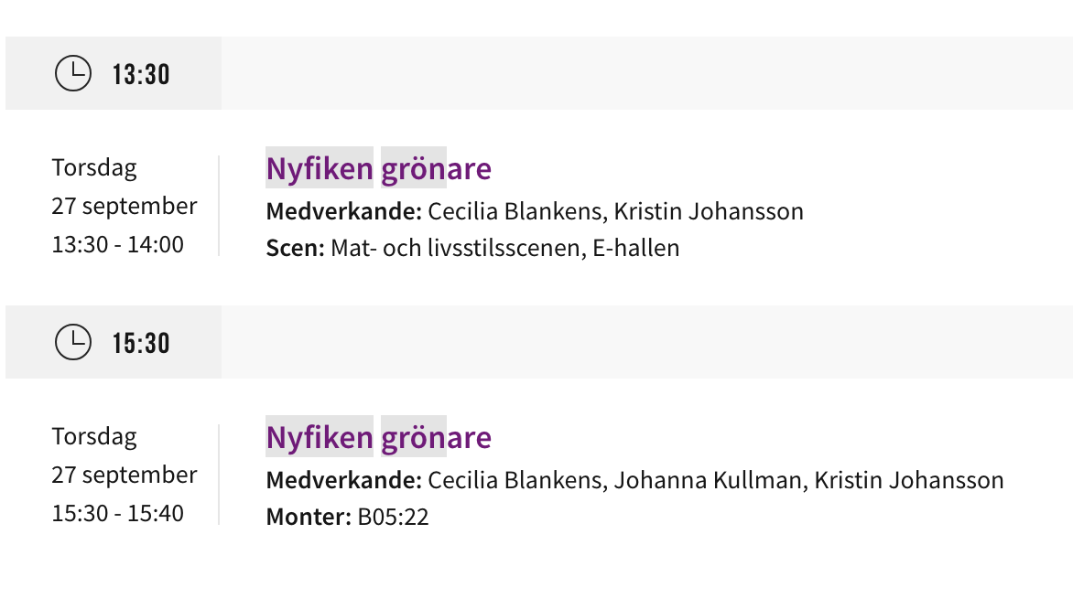Select the 15:30 time header label
The image size is (1073, 609).
coord(141,343)
